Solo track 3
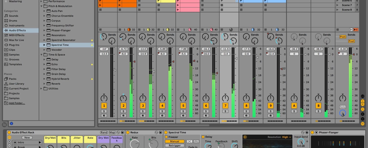Screen dimensions: 368x148 coord(143,111)
